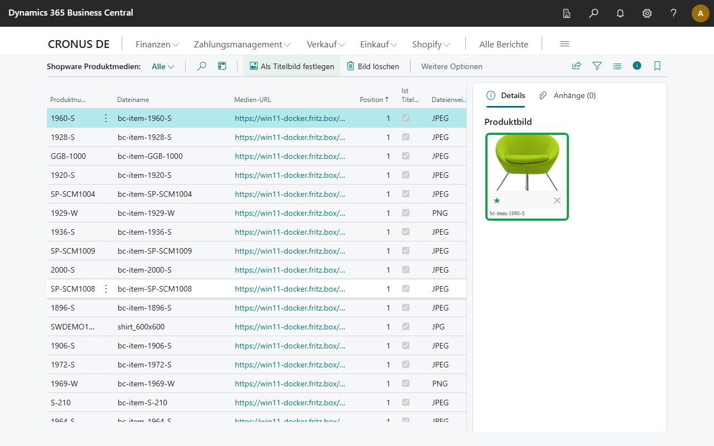Toggle title image checkbox for 1960-S
Image resolution: width=714 pixels, height=446 pixels.
tap(406, 118)
